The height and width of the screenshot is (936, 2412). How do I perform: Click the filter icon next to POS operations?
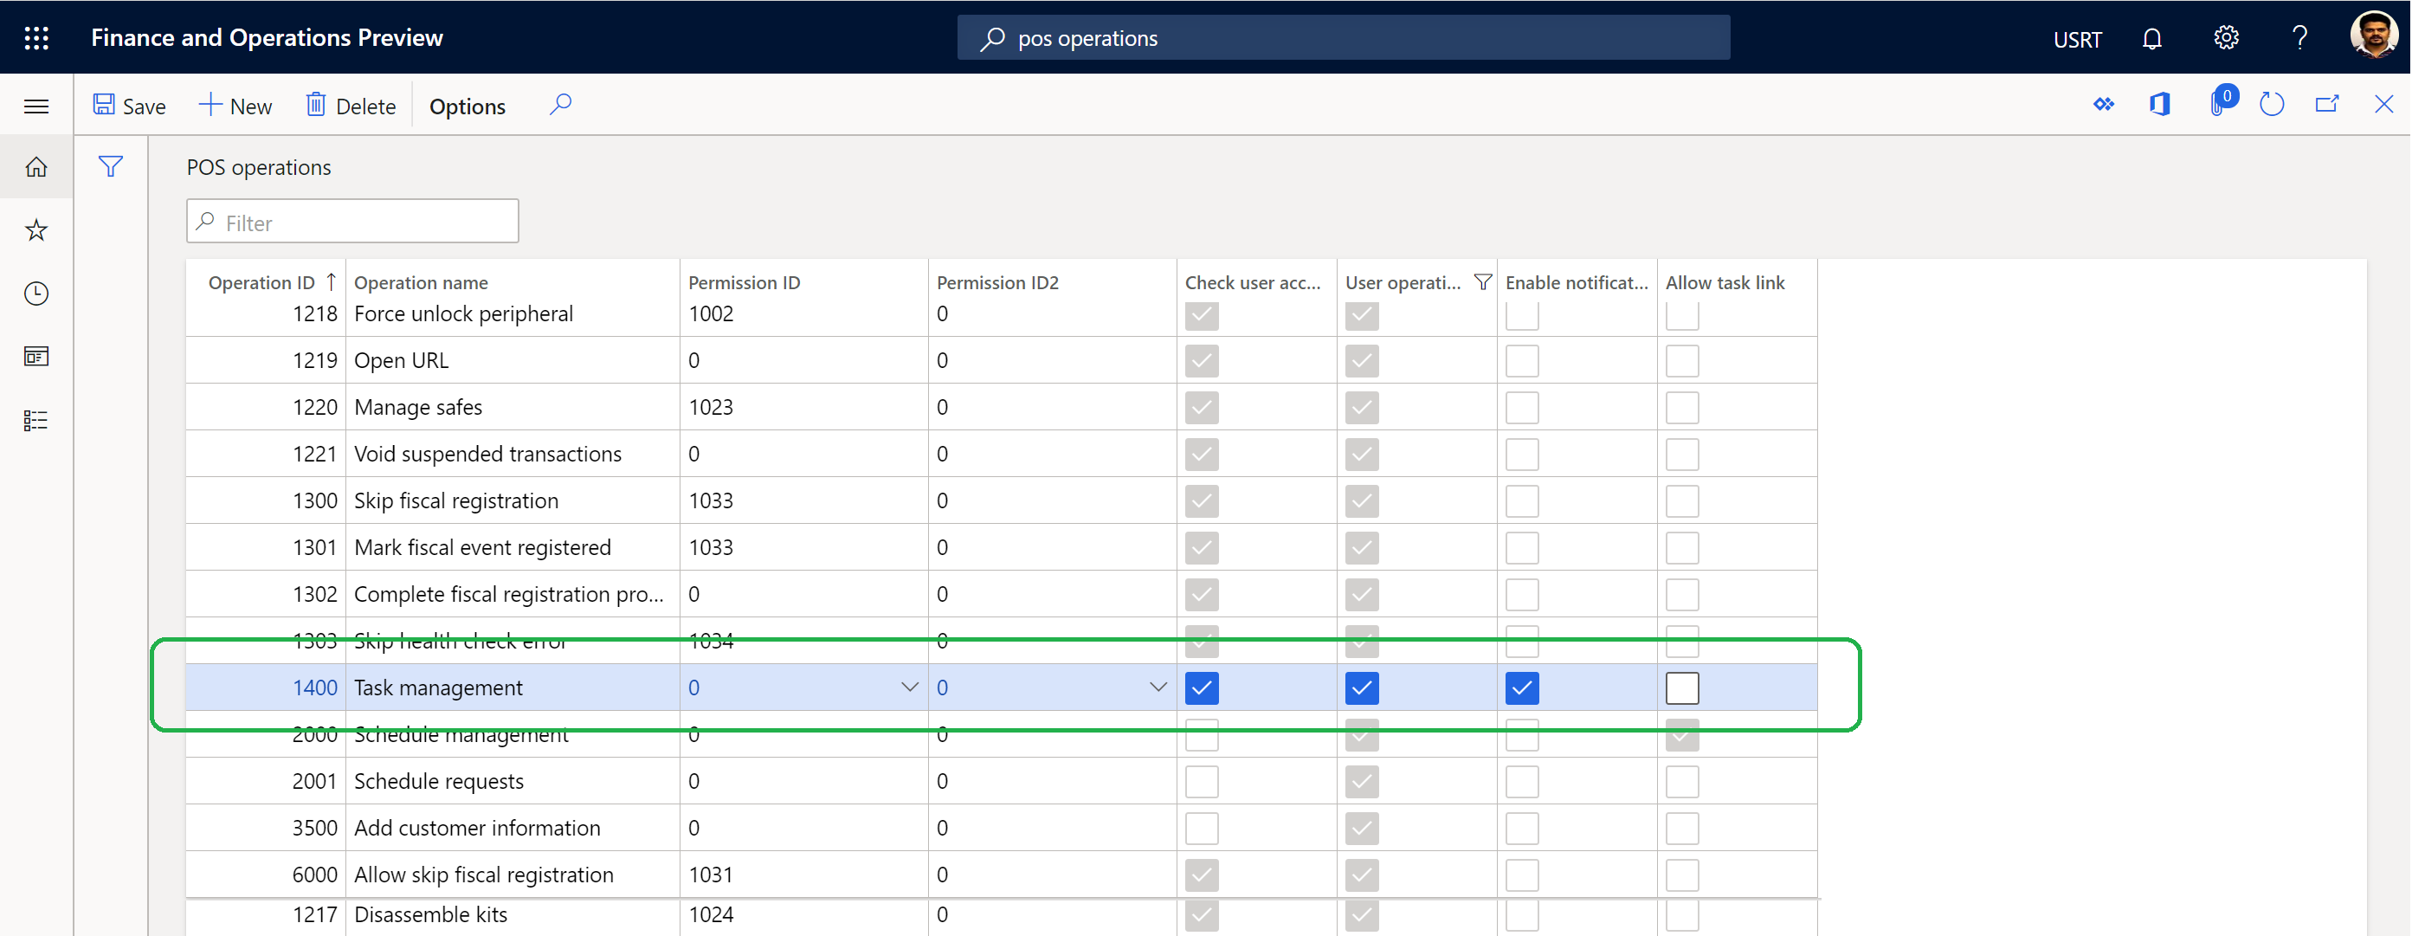coord(111,165)
